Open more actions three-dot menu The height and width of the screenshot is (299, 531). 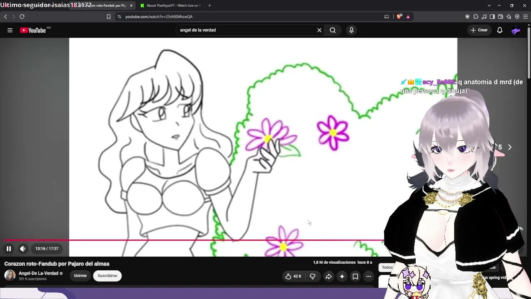(368, 276)
